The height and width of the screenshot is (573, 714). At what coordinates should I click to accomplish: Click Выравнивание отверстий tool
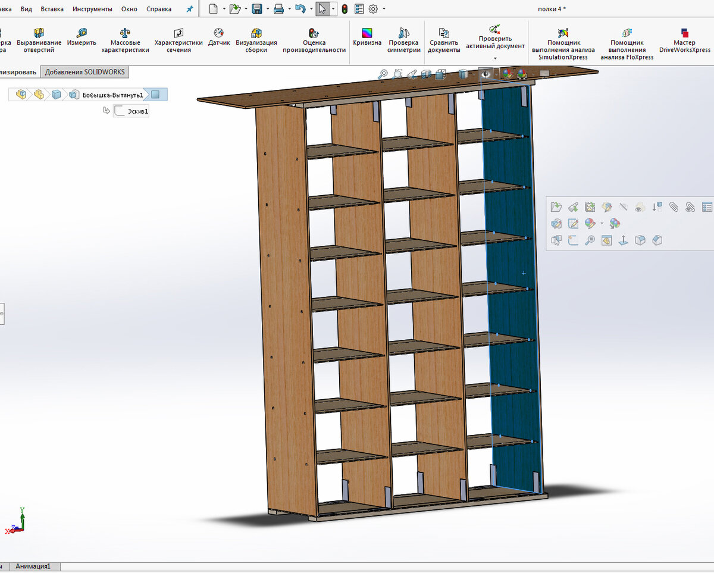(x=39, y=40)
